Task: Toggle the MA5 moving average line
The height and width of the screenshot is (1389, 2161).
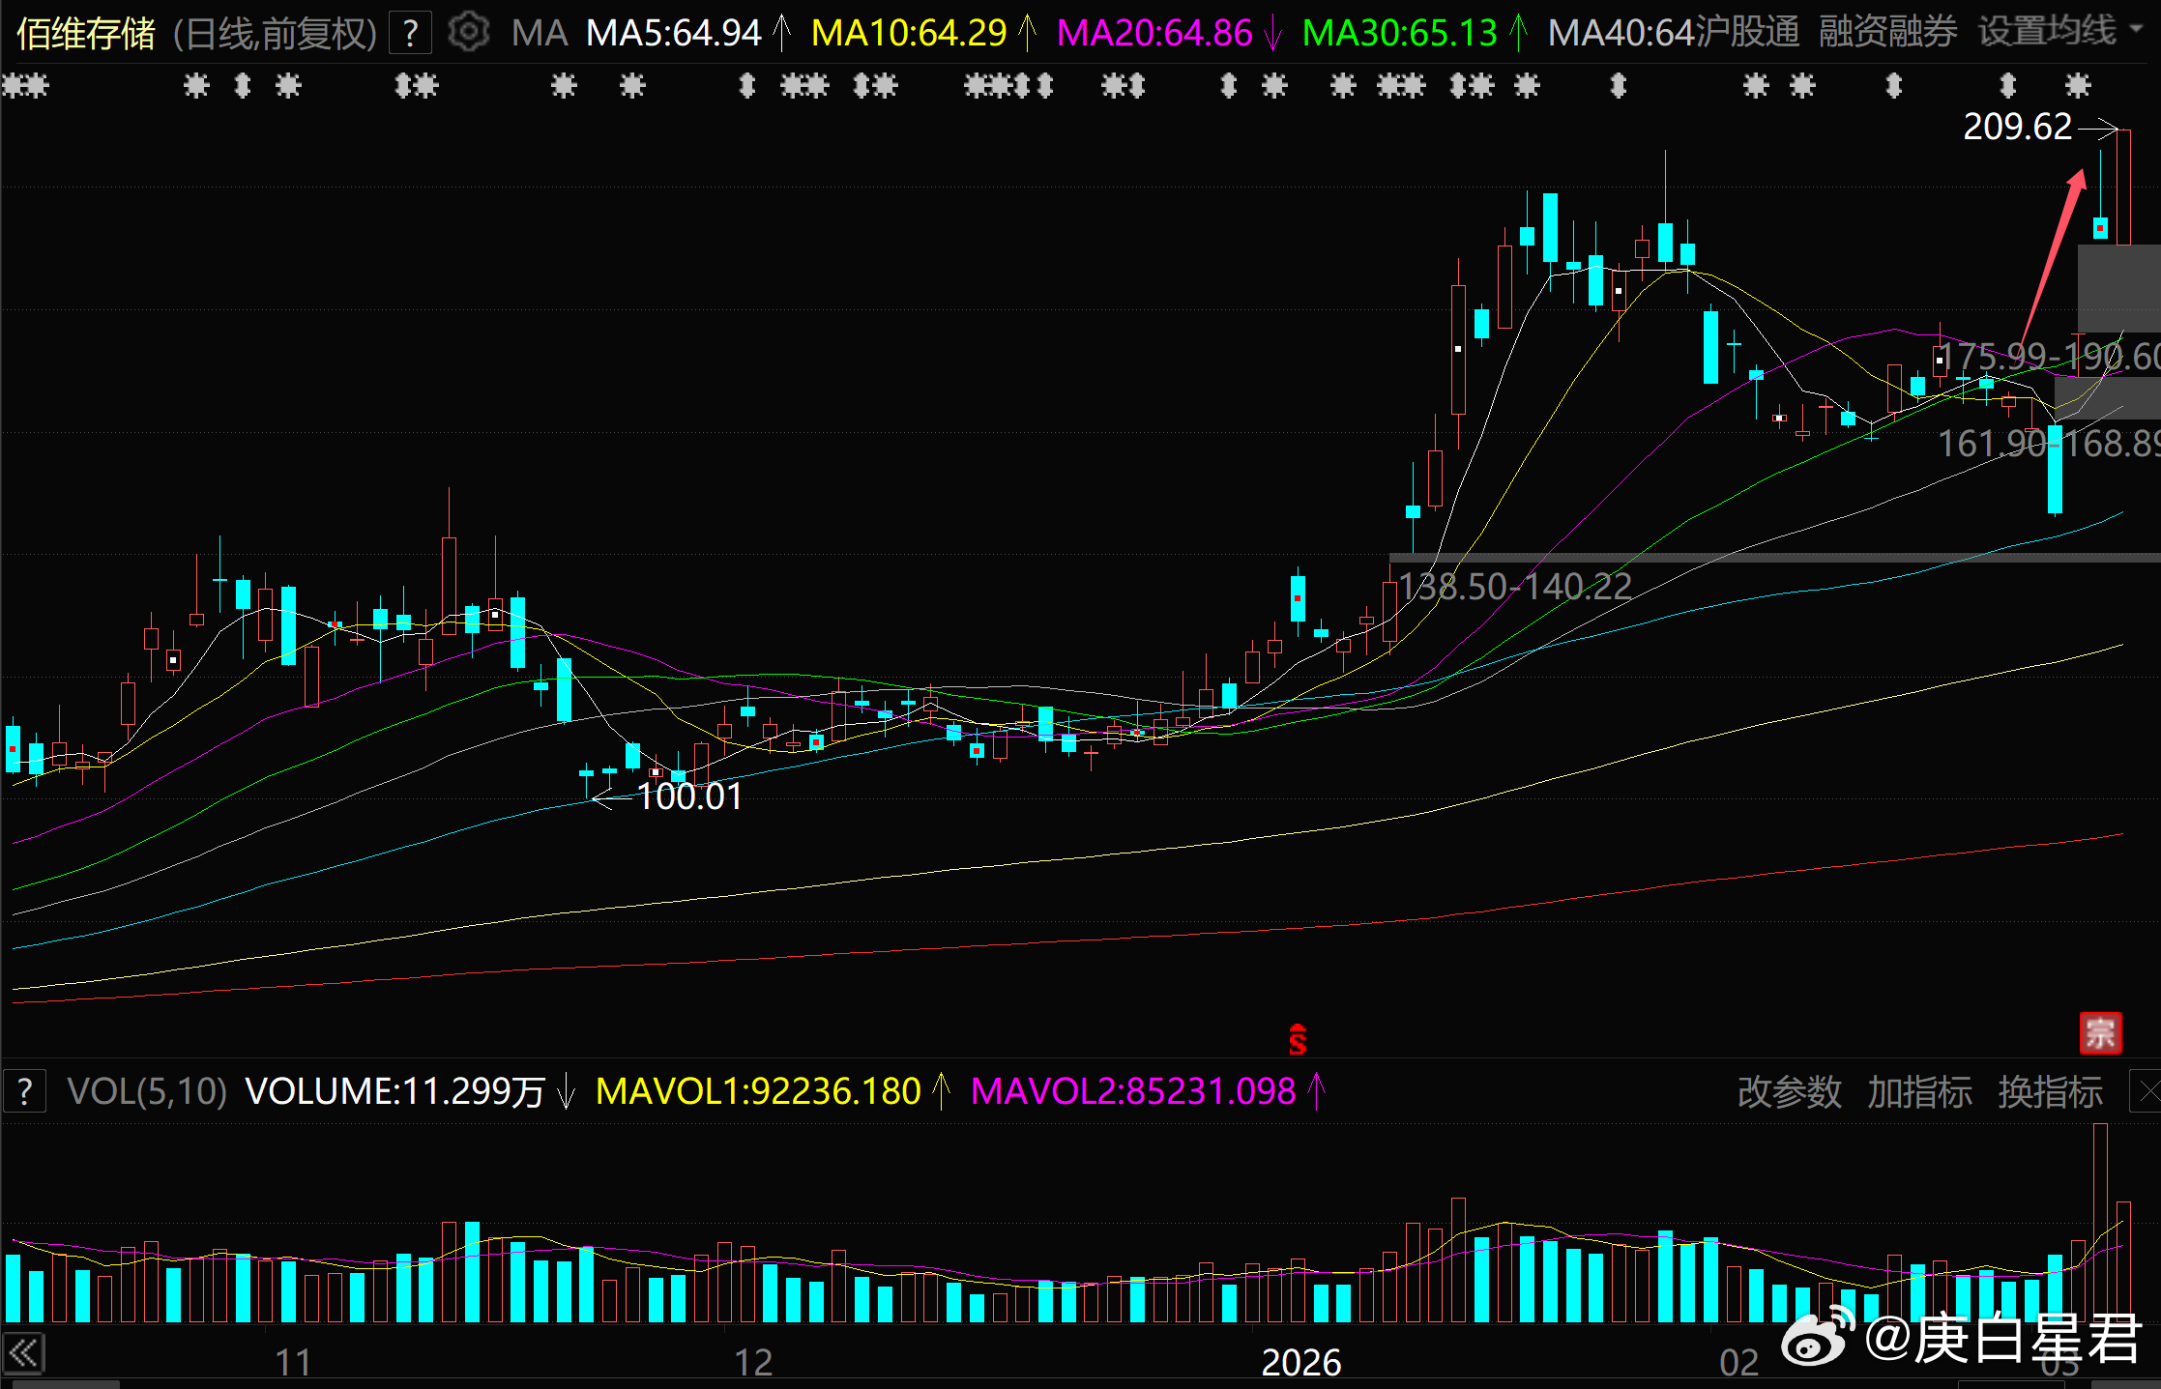Action: [674, 34]
